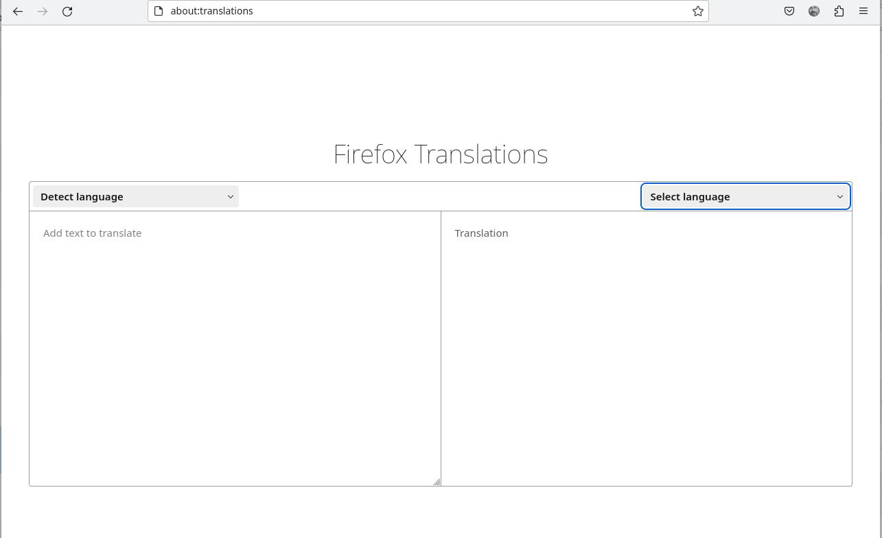Reload the current page
Screen dimensions: 882x538
point(67,11)
